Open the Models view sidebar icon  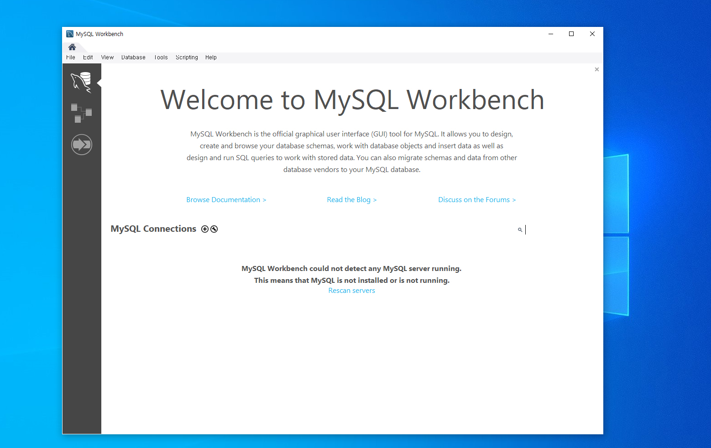[x=81, y=113]
